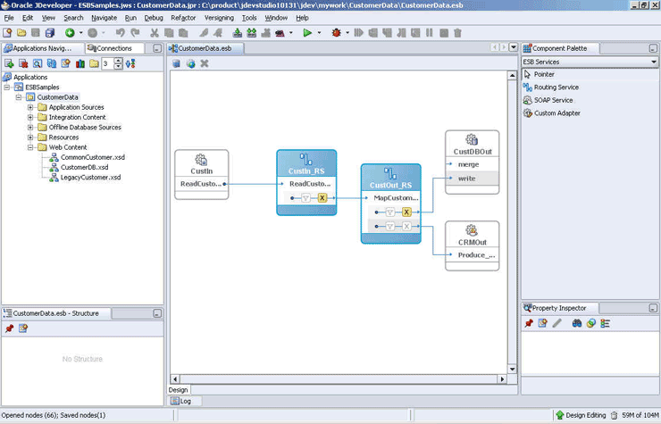Click the pin icon in Property Inspector
Viewport: 661px width, 424px height.
tap(529, 323)
